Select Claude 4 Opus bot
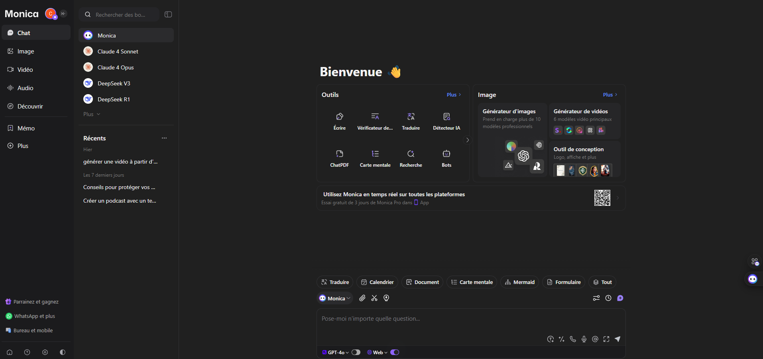The height and width of the screenshot is (359, 763). point(126,67)
